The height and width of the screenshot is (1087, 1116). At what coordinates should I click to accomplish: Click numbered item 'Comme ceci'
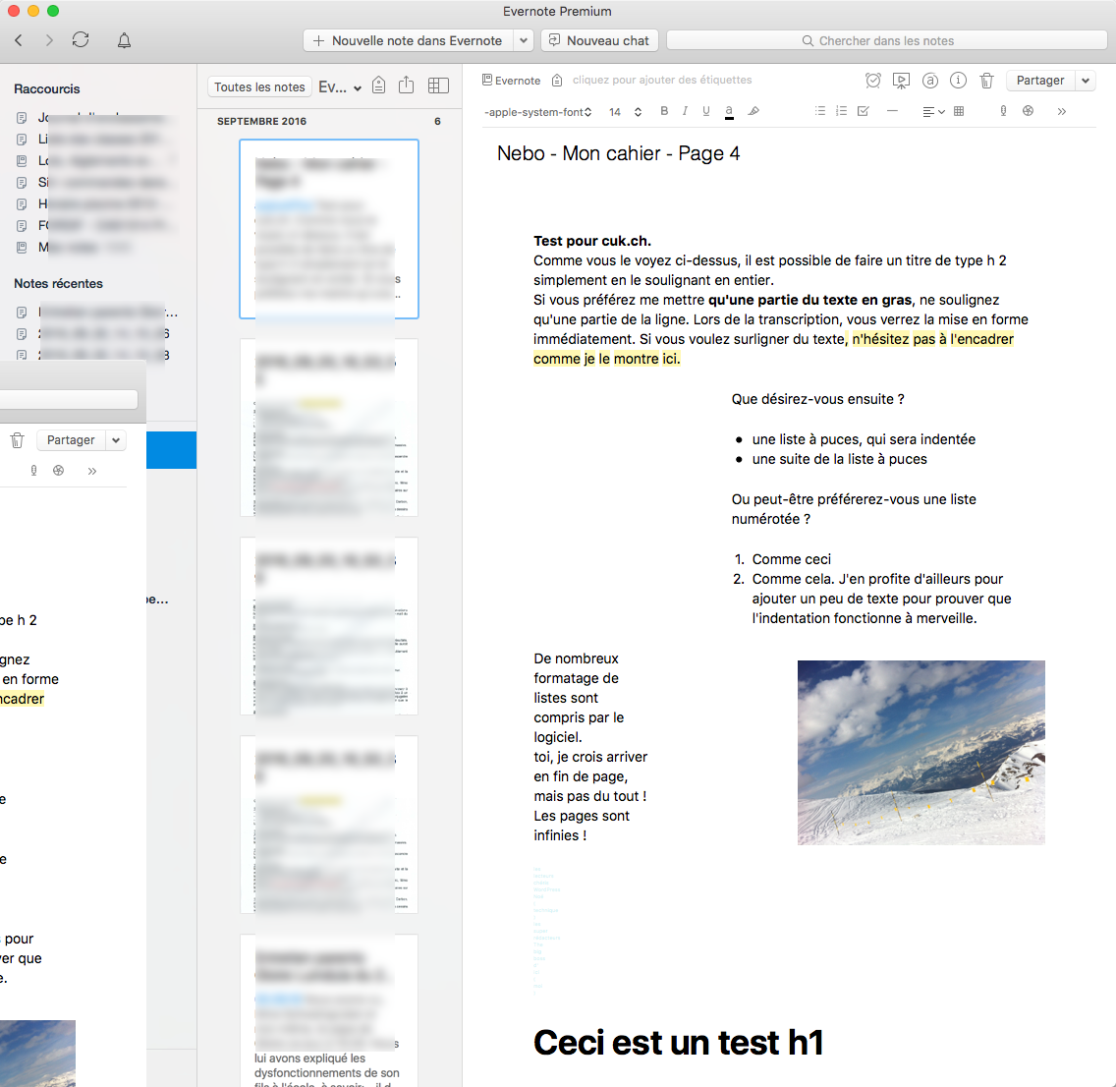(792, 559)
